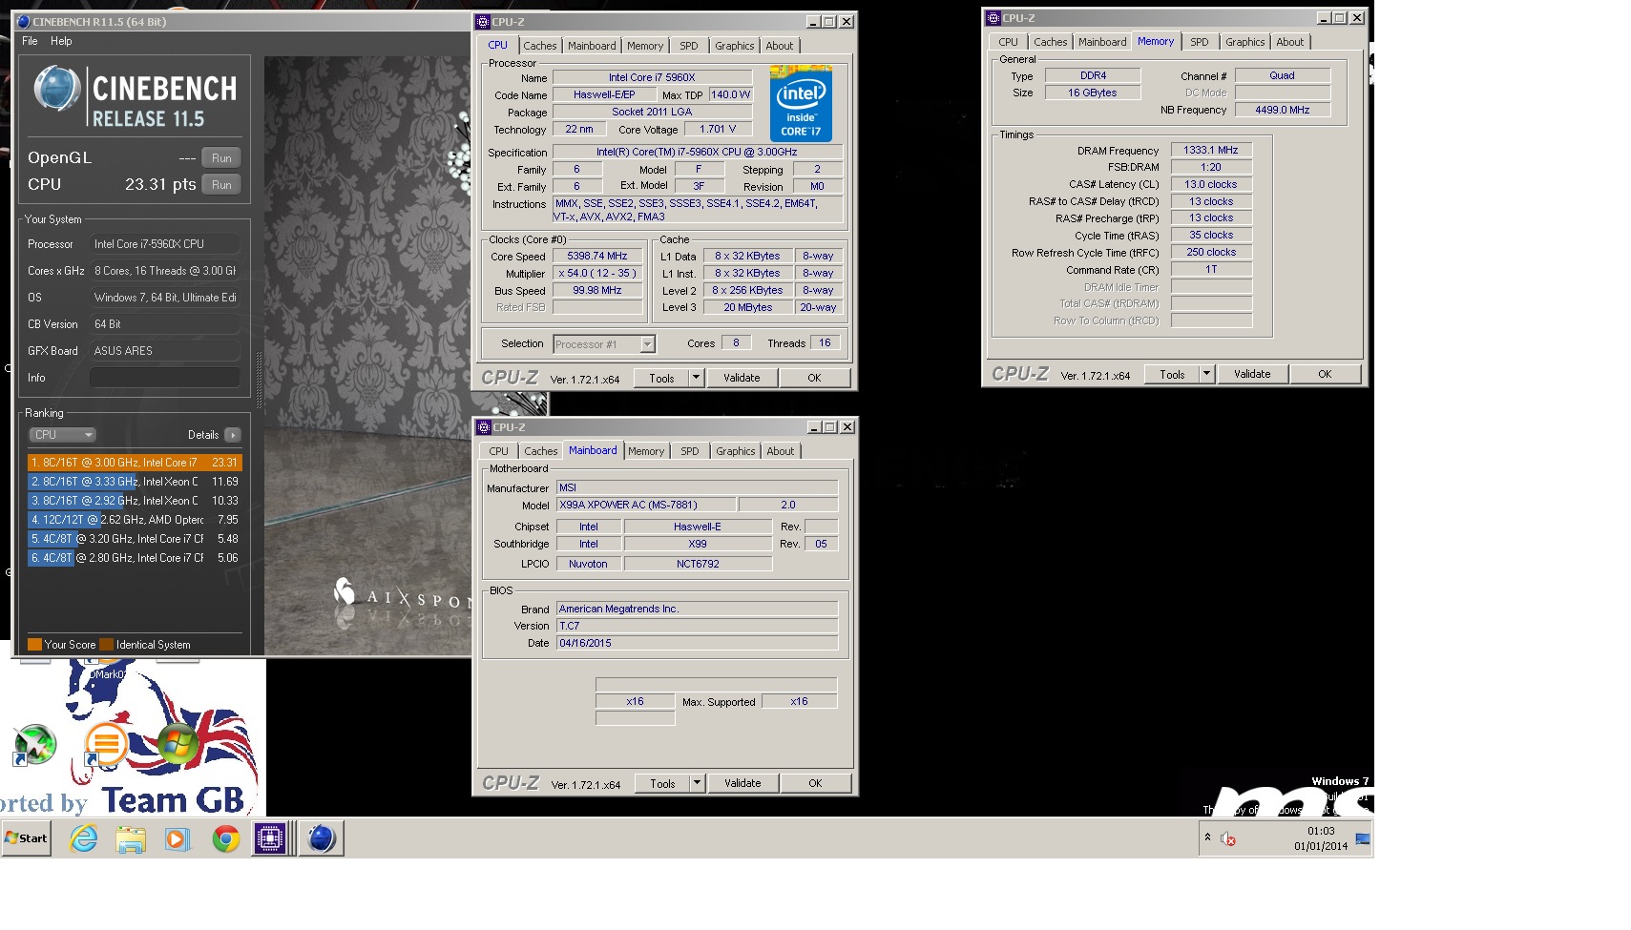The height and width of the screenshot is (930, 1631).
Task: Open Windows Media Player from taskbar
Action: 178,838
